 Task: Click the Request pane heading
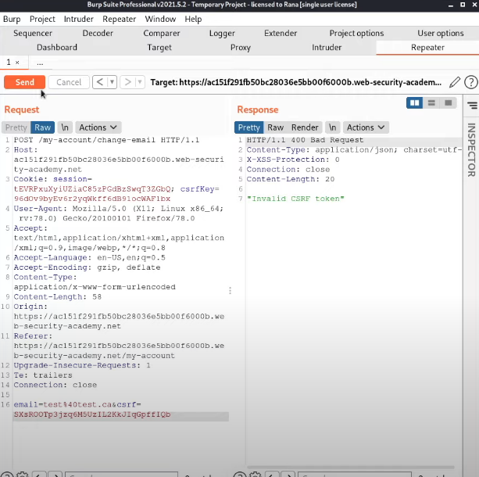coord(22,109)
